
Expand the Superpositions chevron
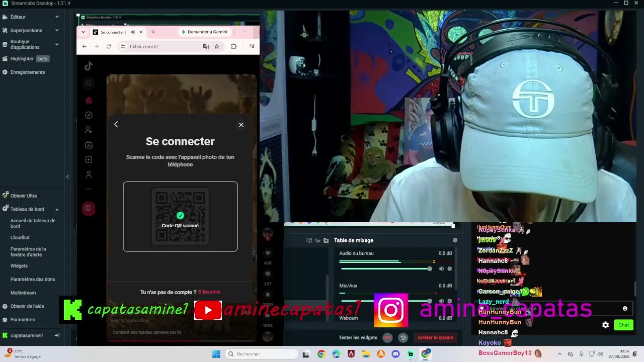[x=57, y=30]
